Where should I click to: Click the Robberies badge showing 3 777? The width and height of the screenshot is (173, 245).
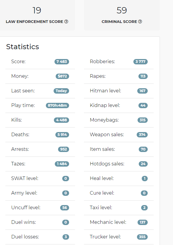click(140, 62)
